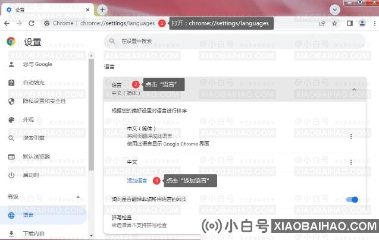The width and height of the screenshot is (379, 240).
Task: Click the sidebar scrollbar up arrow
Action: click(x=91, y=55)
